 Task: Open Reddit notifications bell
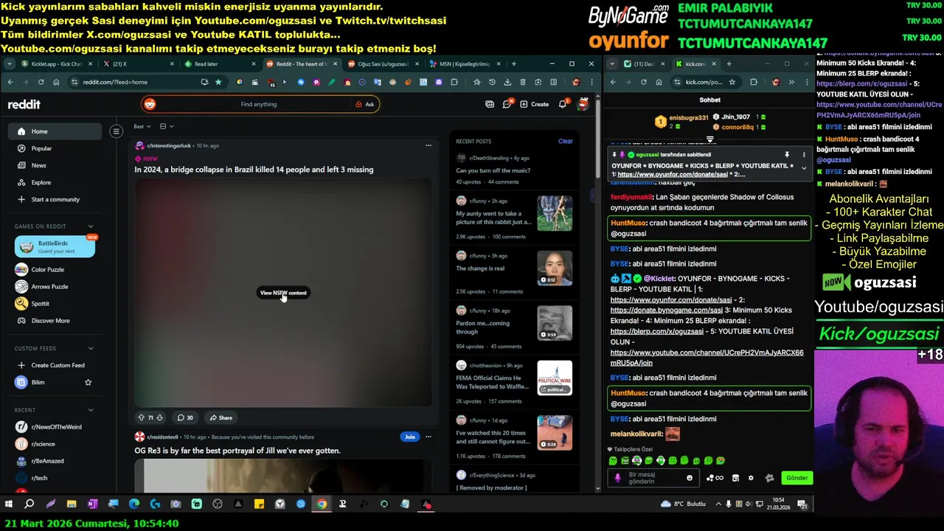coord(563,104)
